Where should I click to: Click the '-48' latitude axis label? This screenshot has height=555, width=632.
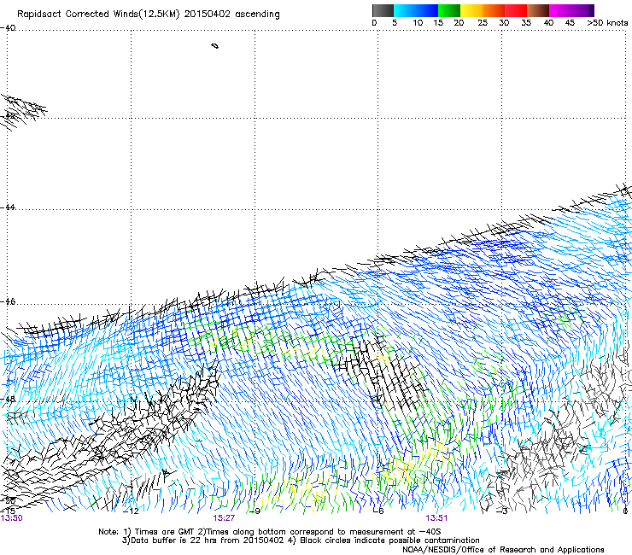pyautogui.click(x=8, y=399)
